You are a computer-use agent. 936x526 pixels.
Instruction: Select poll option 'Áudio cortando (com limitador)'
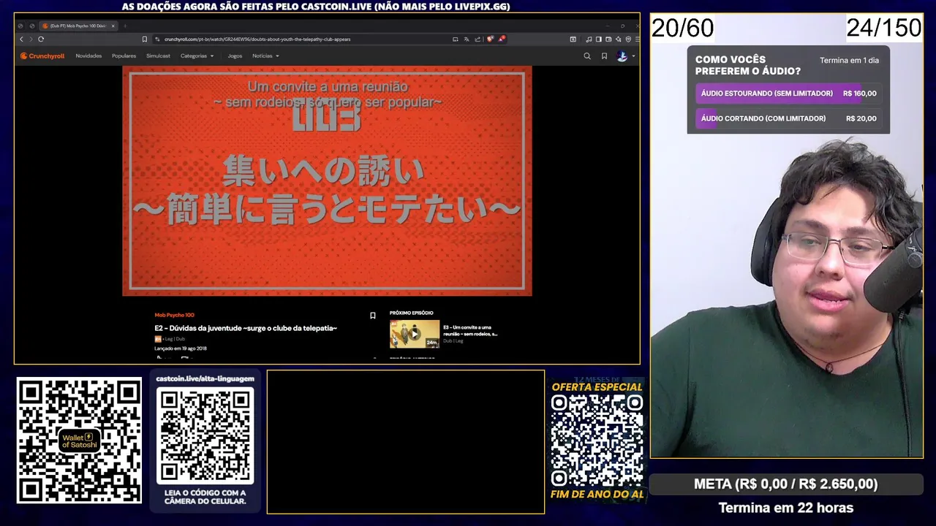pos(788,118)
